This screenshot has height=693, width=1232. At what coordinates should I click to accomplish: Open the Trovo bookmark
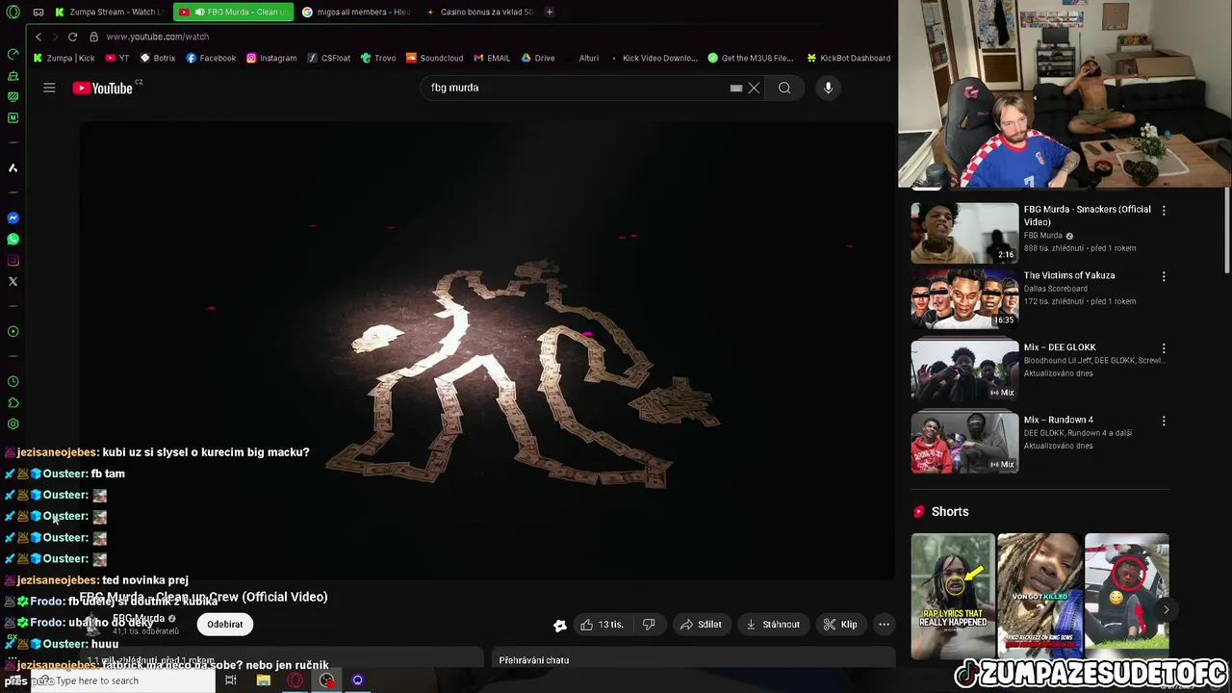click(378, 58)
